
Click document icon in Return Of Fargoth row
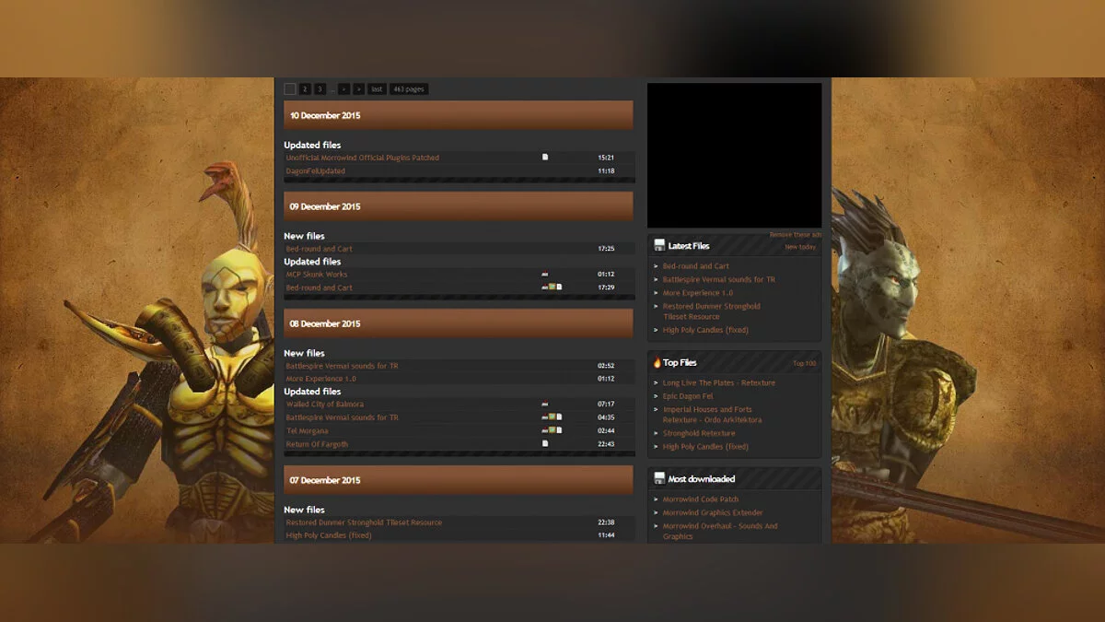(545, 443)
